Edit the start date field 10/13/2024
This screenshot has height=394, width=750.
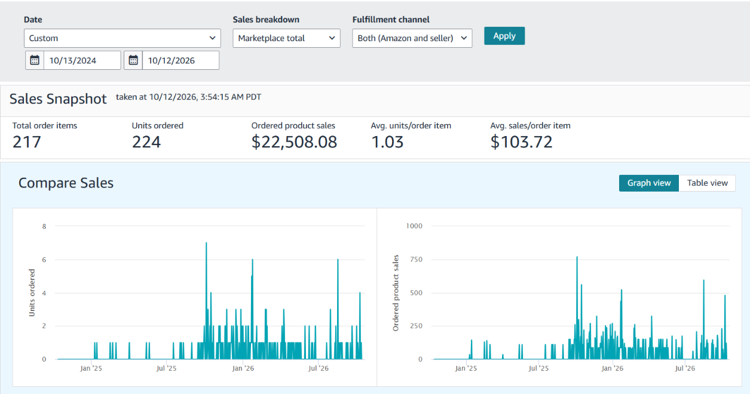click(82, 60)
